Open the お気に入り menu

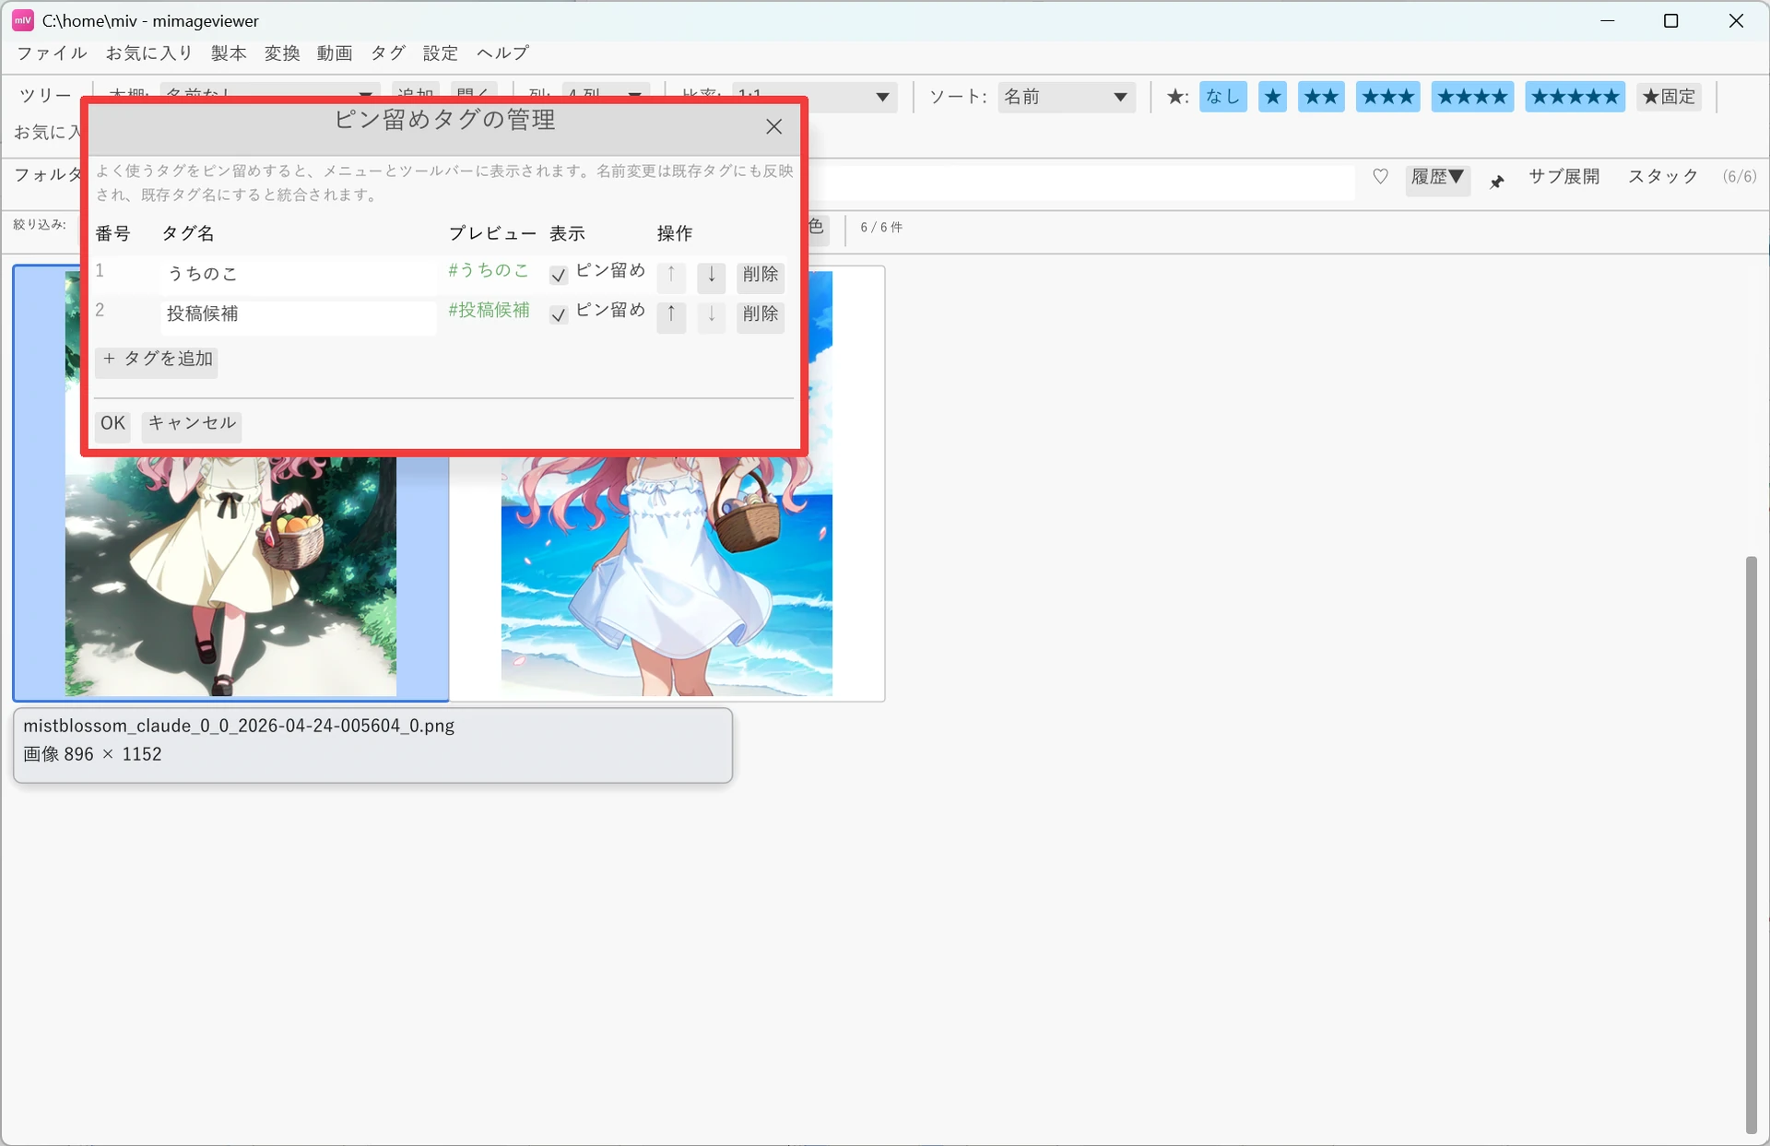[148, 53]
